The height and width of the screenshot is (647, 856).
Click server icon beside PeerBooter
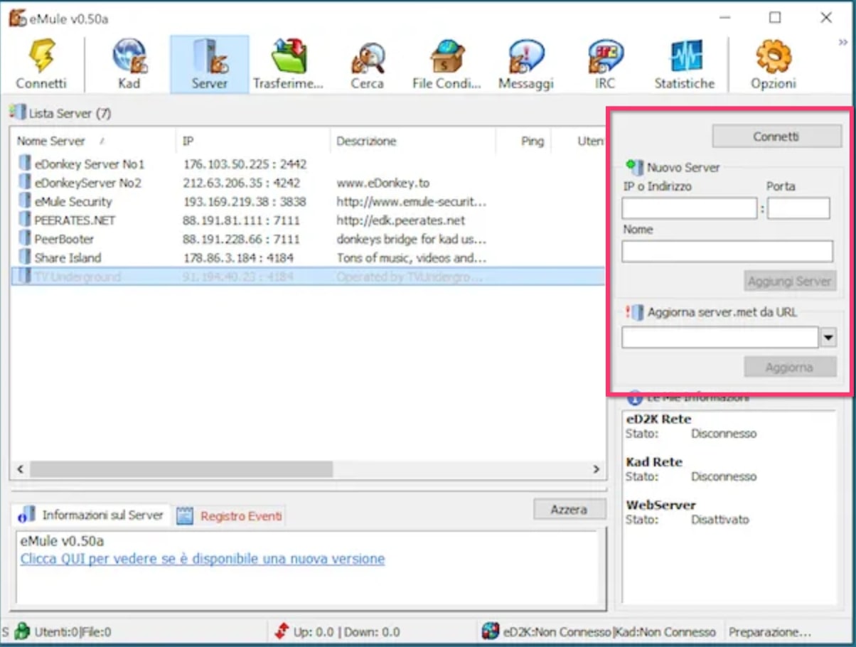[25, 239]
